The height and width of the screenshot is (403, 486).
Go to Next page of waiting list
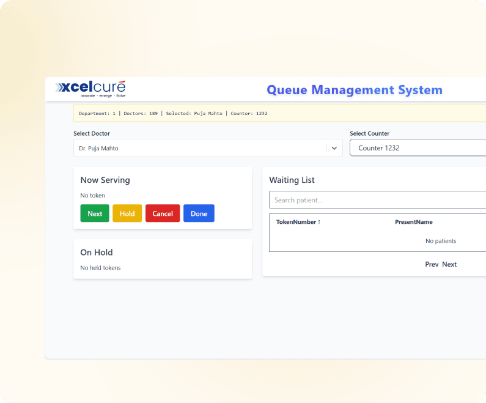(449, 264)
